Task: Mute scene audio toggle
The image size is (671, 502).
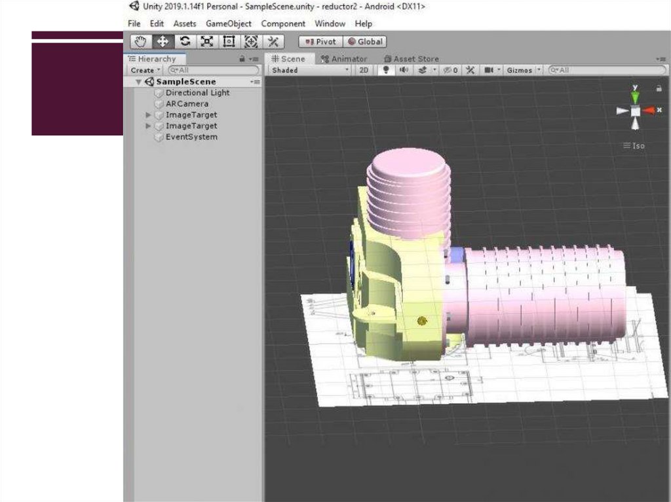Action: (404, 70)
